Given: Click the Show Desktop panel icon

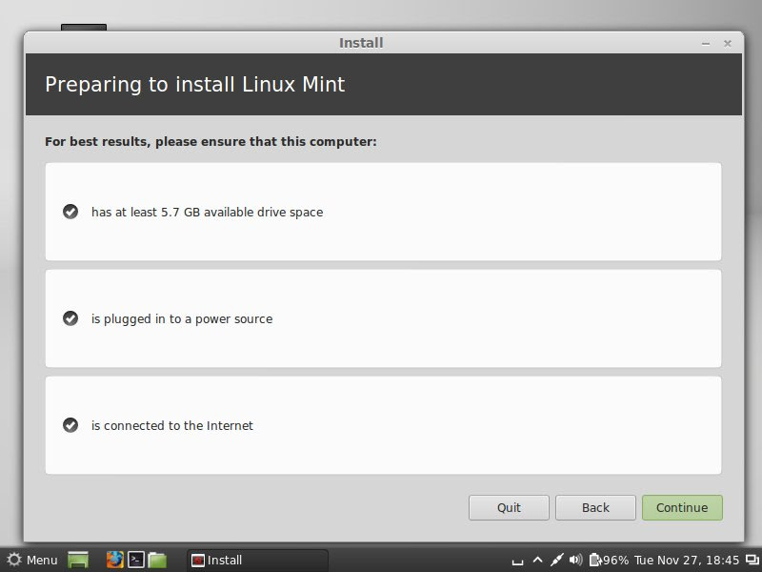Looking at the screenshot, I should click(x=78, y=560).
